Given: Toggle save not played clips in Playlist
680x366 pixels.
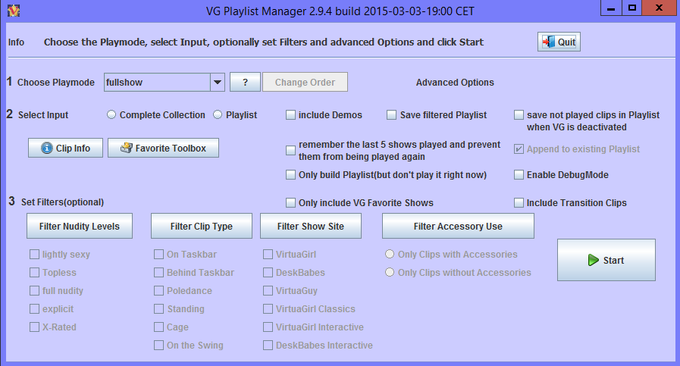Looking at the screenshot, I should click(519, 115).
